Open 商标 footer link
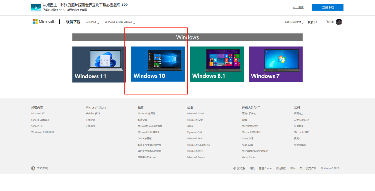 click(293, 168)
